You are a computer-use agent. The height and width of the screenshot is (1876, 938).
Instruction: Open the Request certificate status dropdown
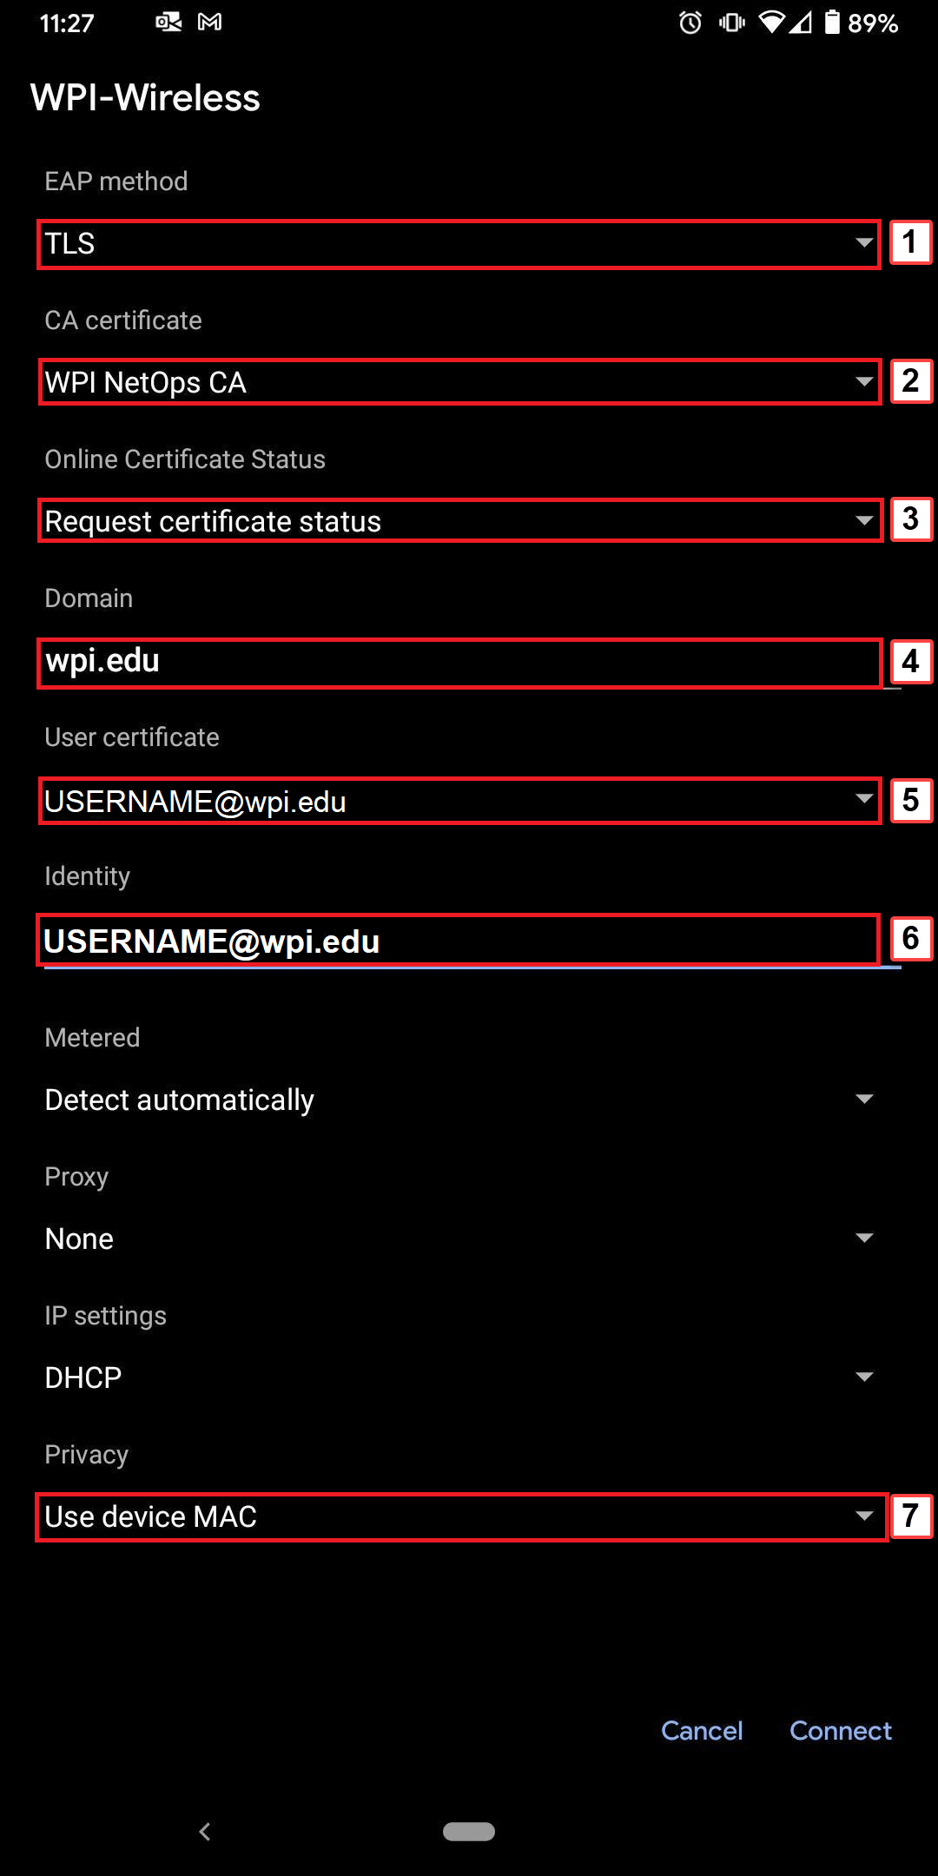pos(459,521)
